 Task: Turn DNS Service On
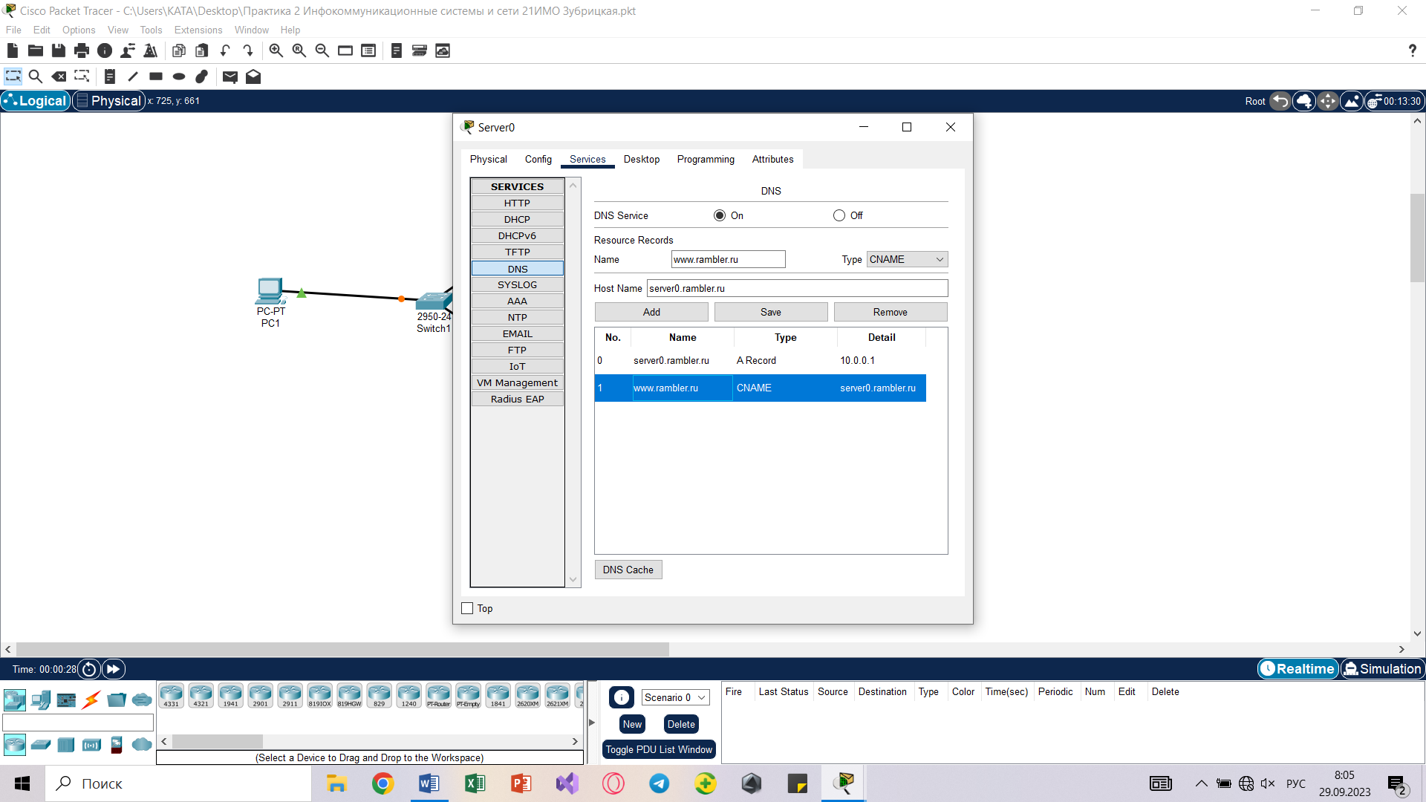[719, 215]
